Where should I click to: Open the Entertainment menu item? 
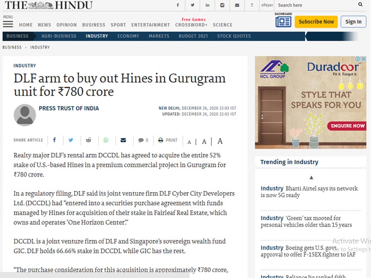[151, 25]
